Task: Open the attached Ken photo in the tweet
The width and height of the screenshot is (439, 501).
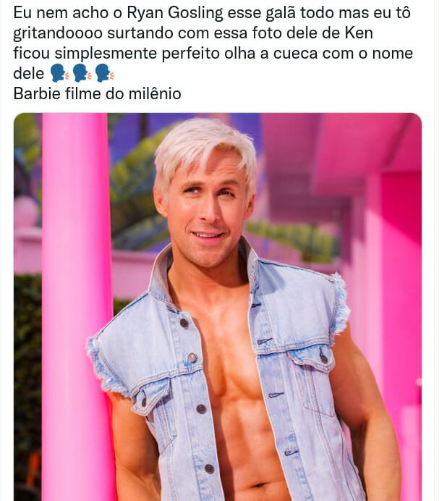Action: (x=218, y=307)
